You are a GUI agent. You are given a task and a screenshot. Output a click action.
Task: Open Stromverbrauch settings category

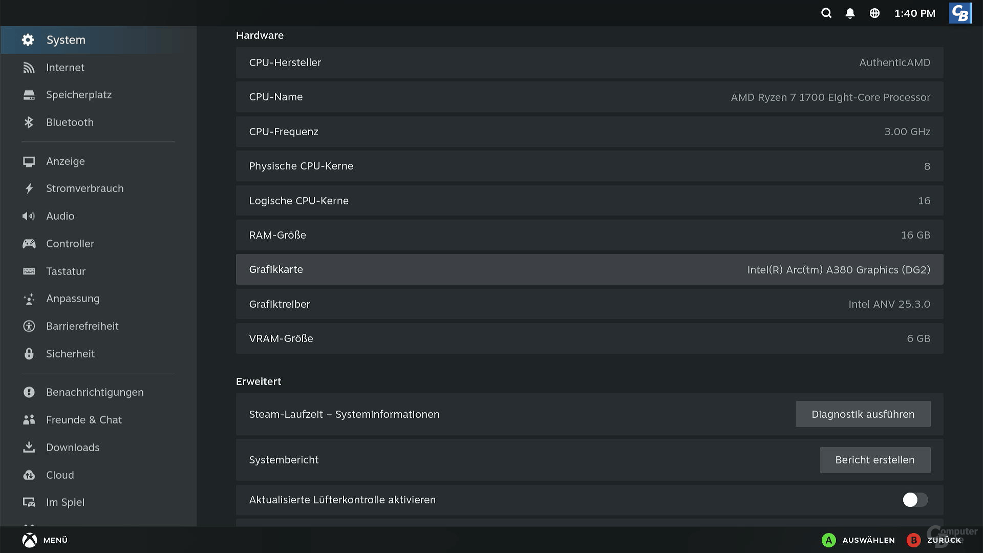[x=98, y=188]
